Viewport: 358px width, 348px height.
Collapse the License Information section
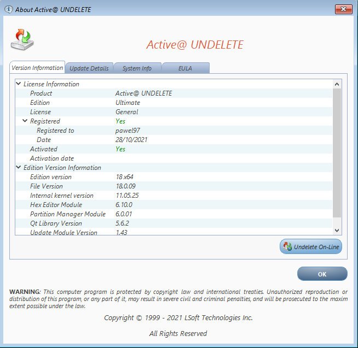19,84
